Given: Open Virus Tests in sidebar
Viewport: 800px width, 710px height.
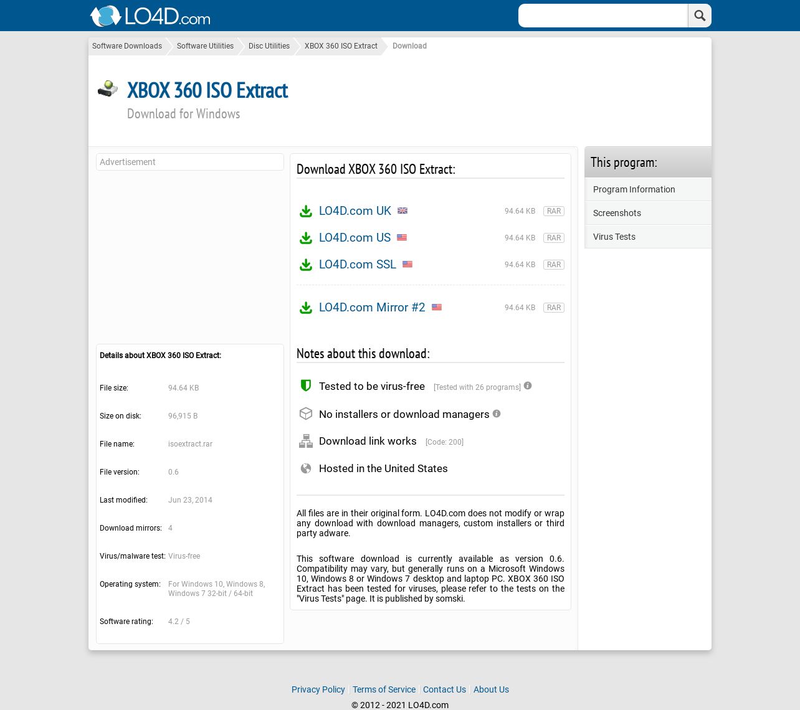Looking at the screenshot, I should [x=648, y=237].
